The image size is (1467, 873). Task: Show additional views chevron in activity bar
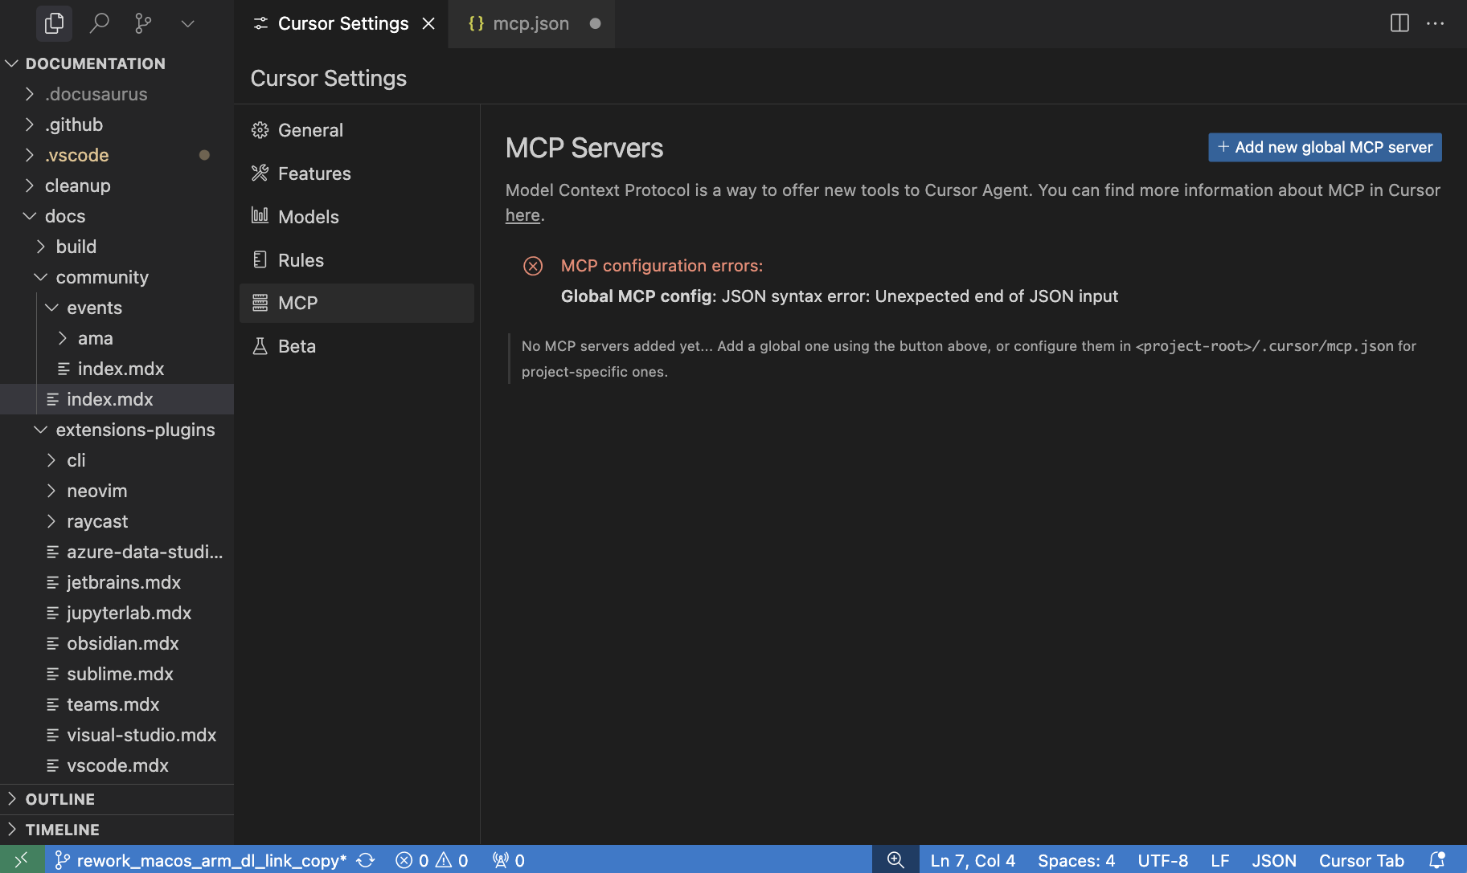click(188, 23)
